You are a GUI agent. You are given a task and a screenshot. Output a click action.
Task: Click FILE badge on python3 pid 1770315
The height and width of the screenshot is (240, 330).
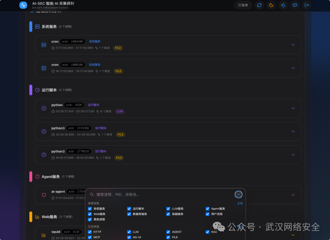(x=119, y=158)
